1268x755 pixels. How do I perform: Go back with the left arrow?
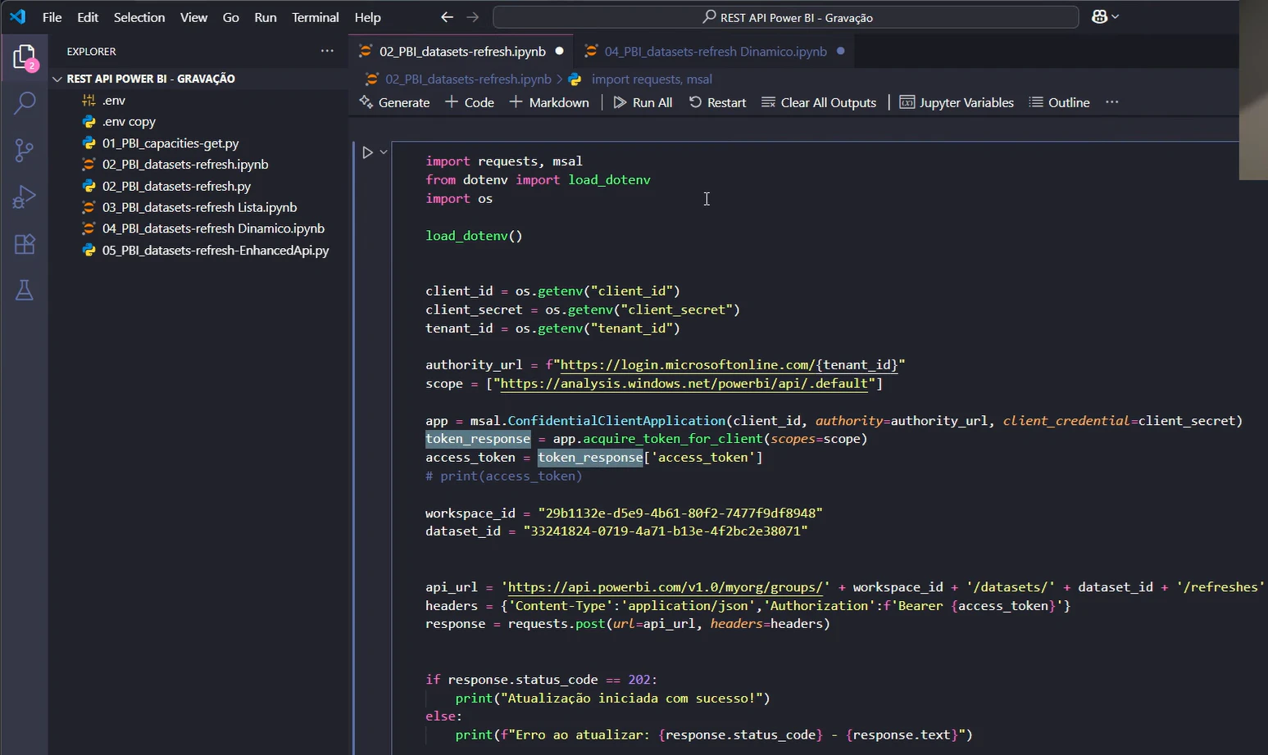(x=447, y=17)
